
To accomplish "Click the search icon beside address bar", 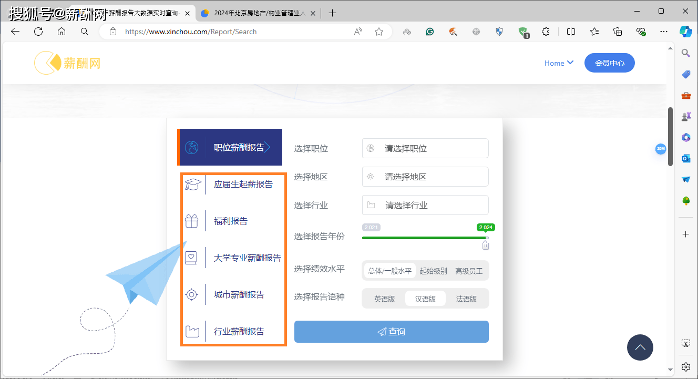I will tap(85, 32).
